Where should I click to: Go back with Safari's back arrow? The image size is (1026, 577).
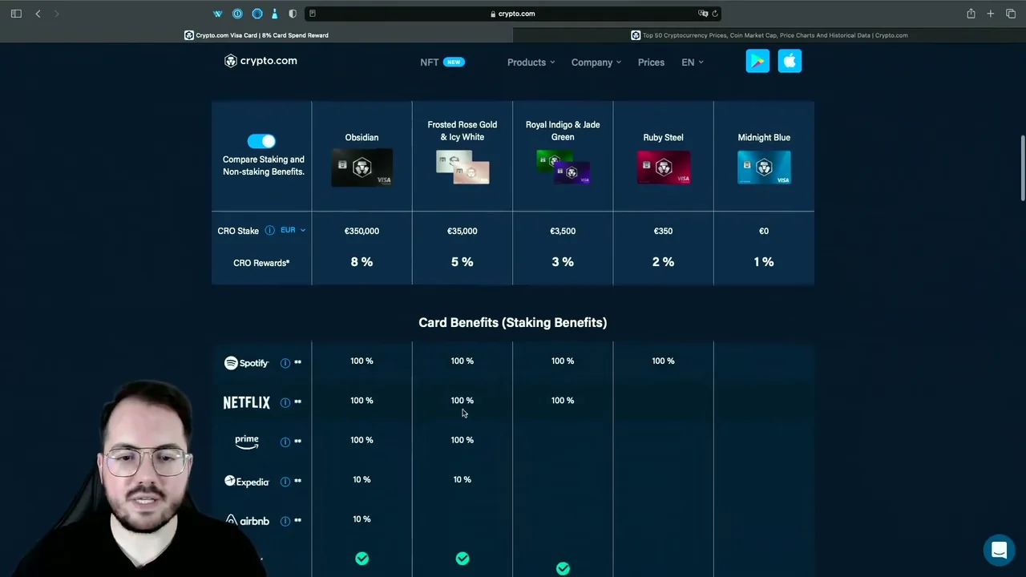coord(38,14)
